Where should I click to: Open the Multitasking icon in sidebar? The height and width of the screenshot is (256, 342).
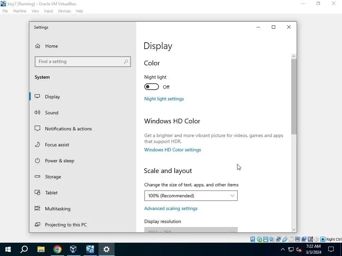(37, 208)
